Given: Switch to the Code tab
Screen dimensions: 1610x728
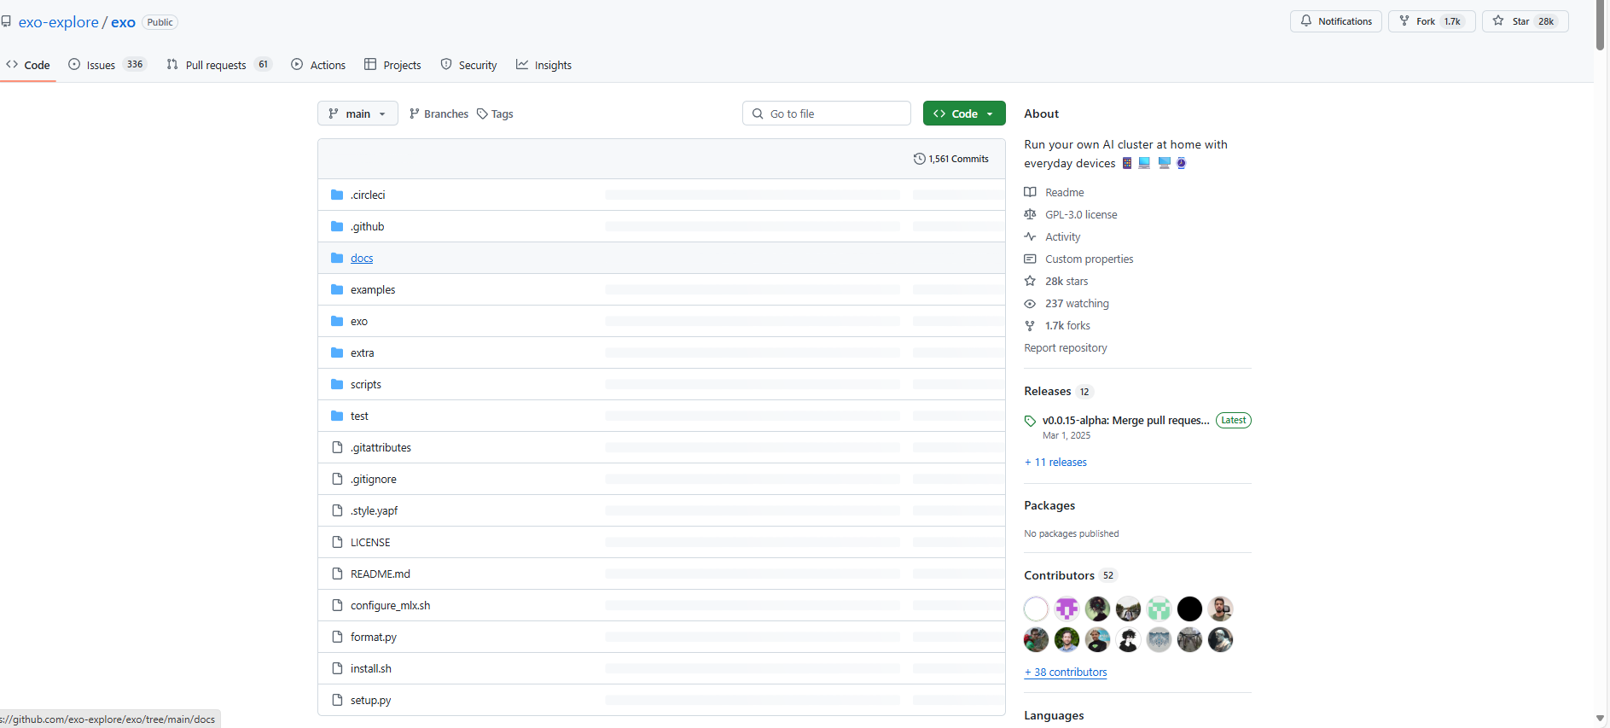Looking at the screenshot, I should [x=28, y=65].
